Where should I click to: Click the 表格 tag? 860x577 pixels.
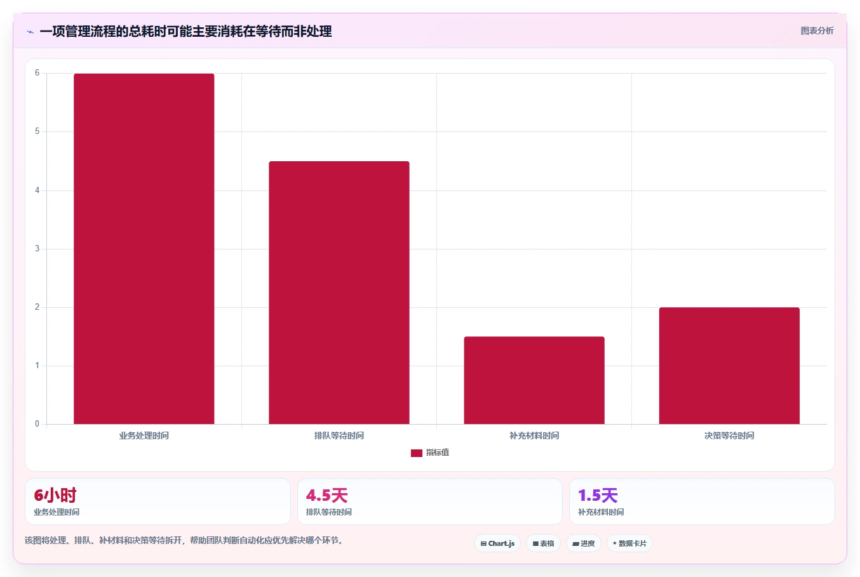543,543
